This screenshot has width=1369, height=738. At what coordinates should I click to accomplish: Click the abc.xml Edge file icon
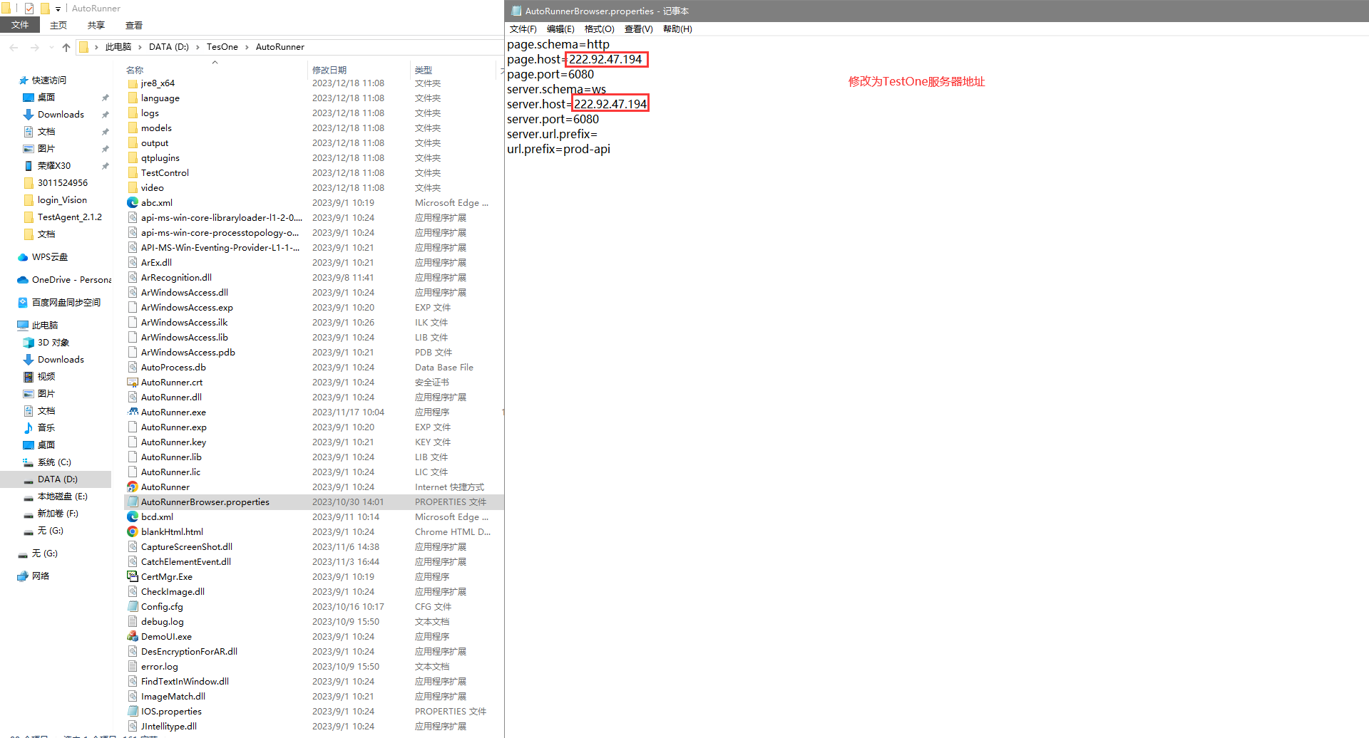coord(133,202)
